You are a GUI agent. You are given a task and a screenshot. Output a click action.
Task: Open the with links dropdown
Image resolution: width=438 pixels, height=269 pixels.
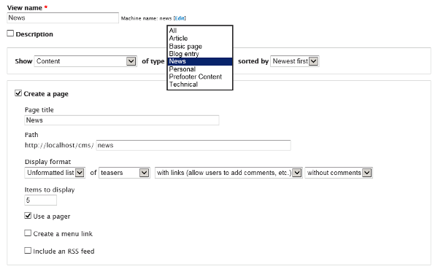[x=228, y=173]
